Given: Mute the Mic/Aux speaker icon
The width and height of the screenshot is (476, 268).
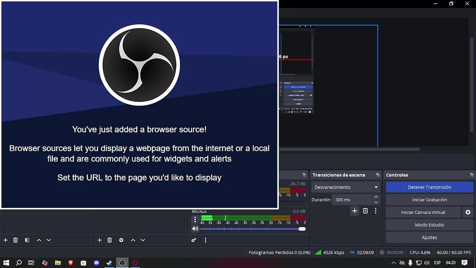Looking at the screenshot, I should click(x=195, y=229).
